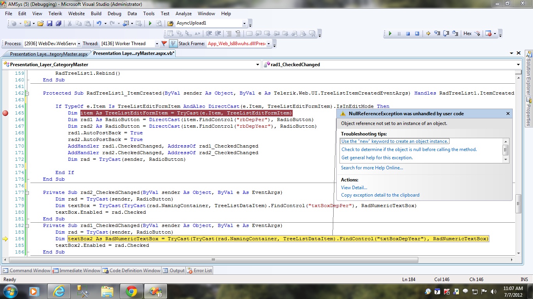Toggle the breakpoint on line 165
The image size is (533, 299).
(x=5, y=113)
